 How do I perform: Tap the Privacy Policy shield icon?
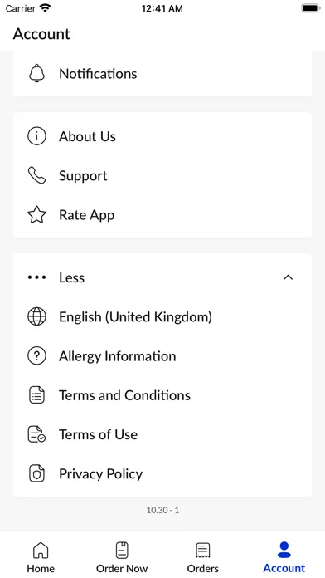pos(36,473)
